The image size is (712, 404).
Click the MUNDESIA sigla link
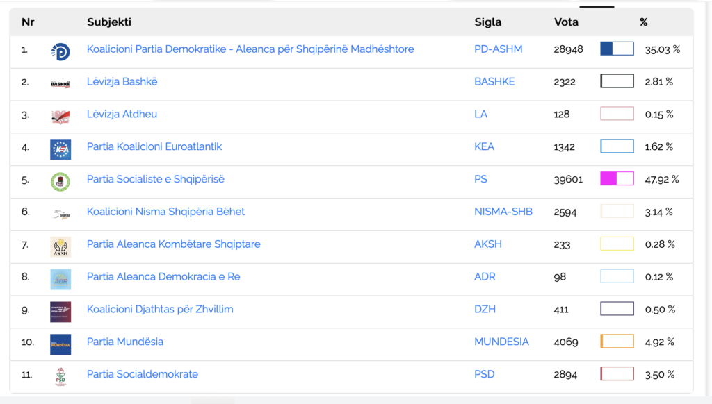coord(501,342)
